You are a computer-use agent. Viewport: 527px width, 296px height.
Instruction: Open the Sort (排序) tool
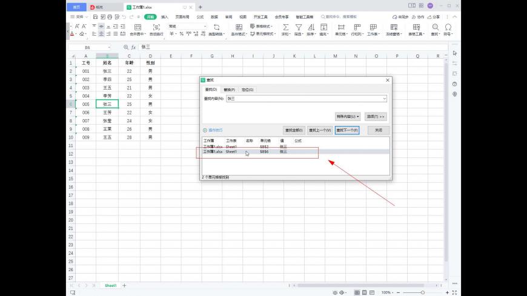(x=311, y=27)
